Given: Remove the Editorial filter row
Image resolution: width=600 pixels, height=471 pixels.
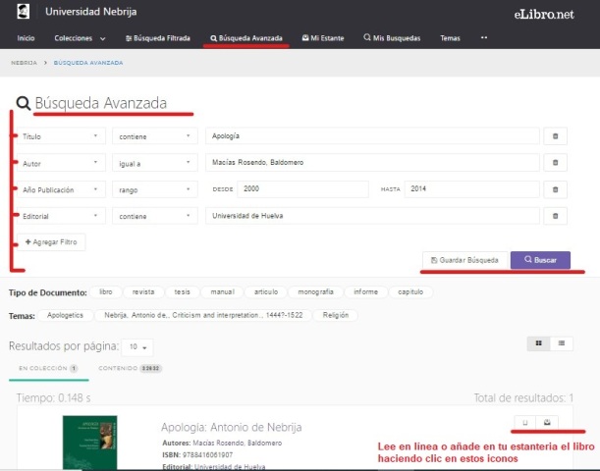Looking at the screenshot, I should pyautogui.click(x=555, y=216).
